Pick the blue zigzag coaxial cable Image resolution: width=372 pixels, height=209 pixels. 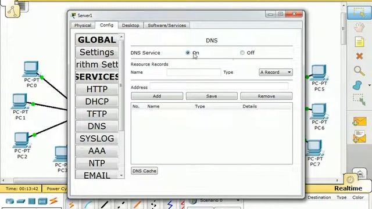point(170,204)
